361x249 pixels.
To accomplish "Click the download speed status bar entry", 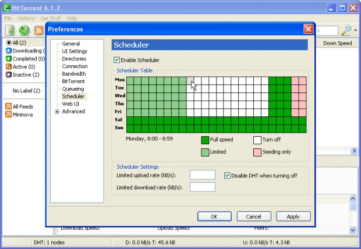I will click(150, 243).
